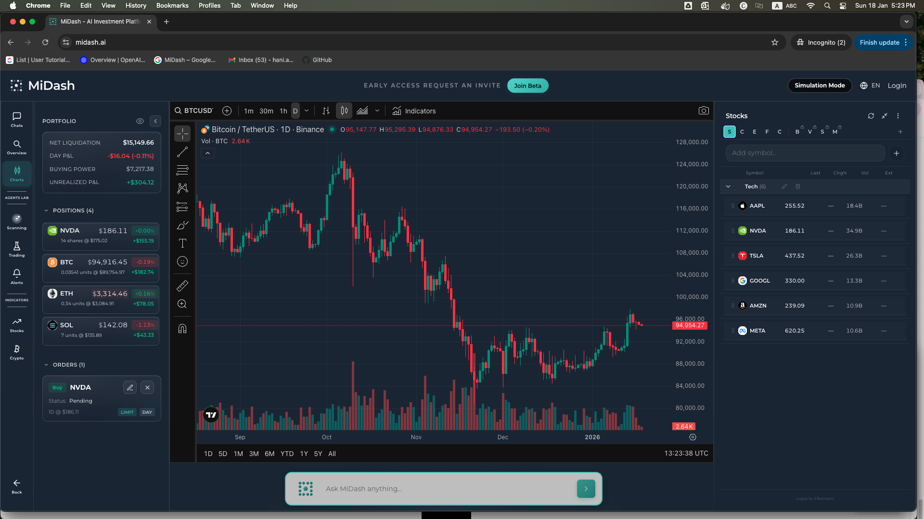Open Alerts from the left sidebar

(17, 276)
